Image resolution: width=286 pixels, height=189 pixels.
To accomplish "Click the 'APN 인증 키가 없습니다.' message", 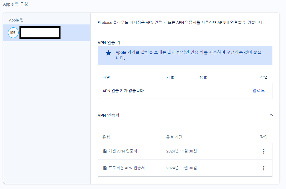I will (x=123, y=91).
